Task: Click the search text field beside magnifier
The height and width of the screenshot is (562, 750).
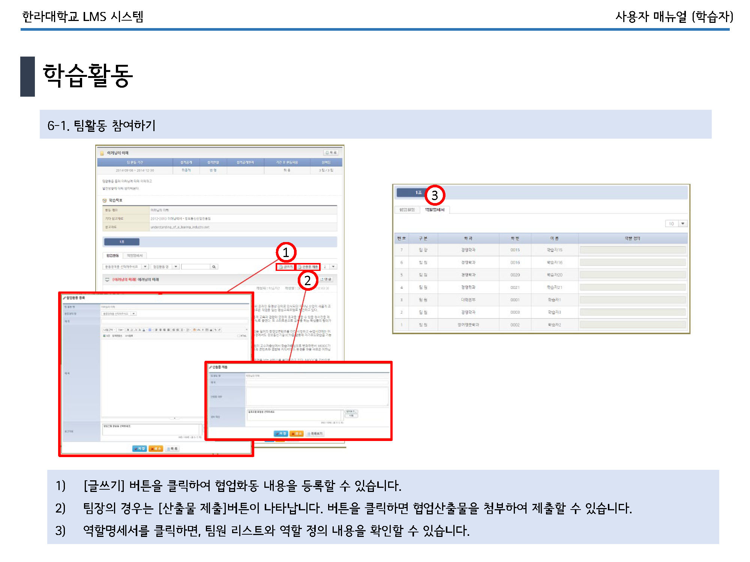Action: (x=195, y=267)
